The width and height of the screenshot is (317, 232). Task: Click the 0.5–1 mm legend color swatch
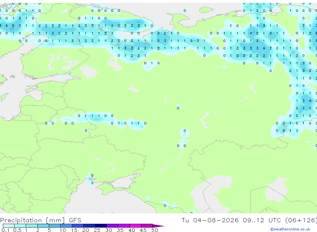click(20, 226)
